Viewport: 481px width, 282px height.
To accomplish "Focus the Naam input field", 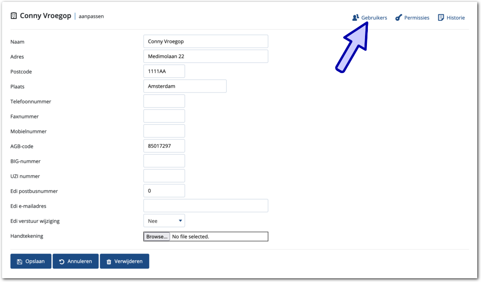I will click(x=205, y=41).
